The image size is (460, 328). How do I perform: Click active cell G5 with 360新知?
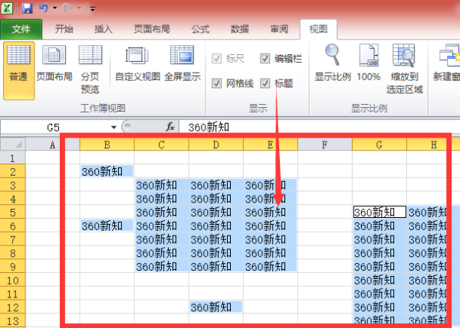(x=379, y=212)
